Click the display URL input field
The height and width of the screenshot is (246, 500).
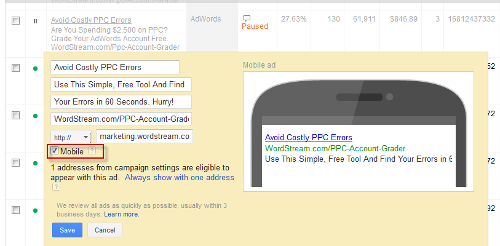tap(121, 119)
